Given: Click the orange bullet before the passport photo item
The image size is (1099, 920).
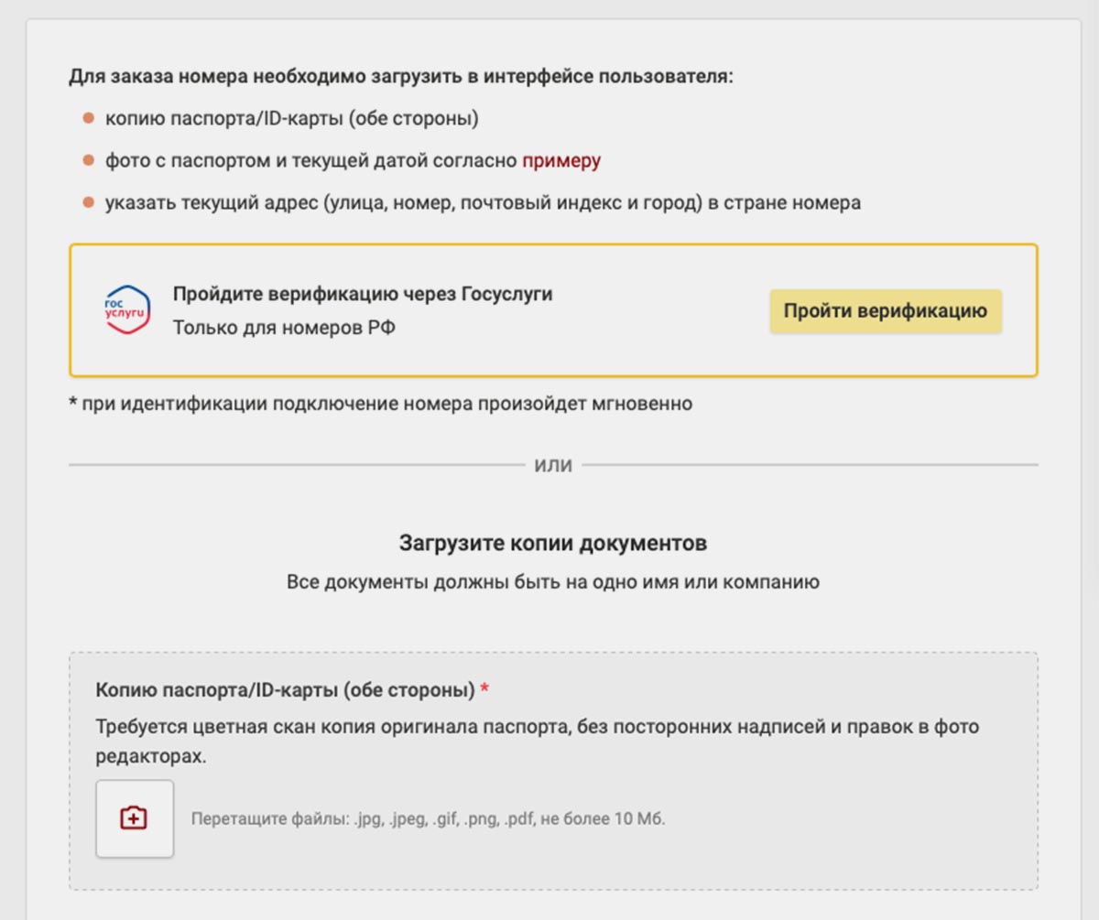Looking at the screenshot, I should pyautogui.click(x=89, y=161).
